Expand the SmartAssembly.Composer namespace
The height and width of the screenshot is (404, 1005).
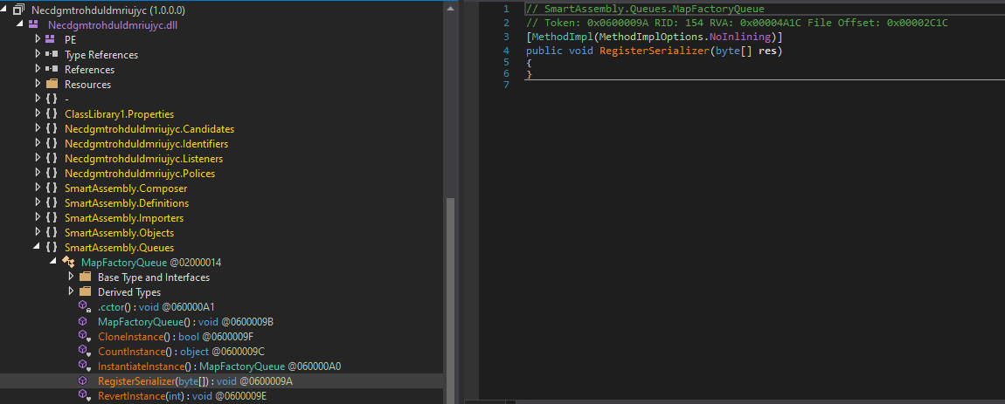tap(38, 188)
